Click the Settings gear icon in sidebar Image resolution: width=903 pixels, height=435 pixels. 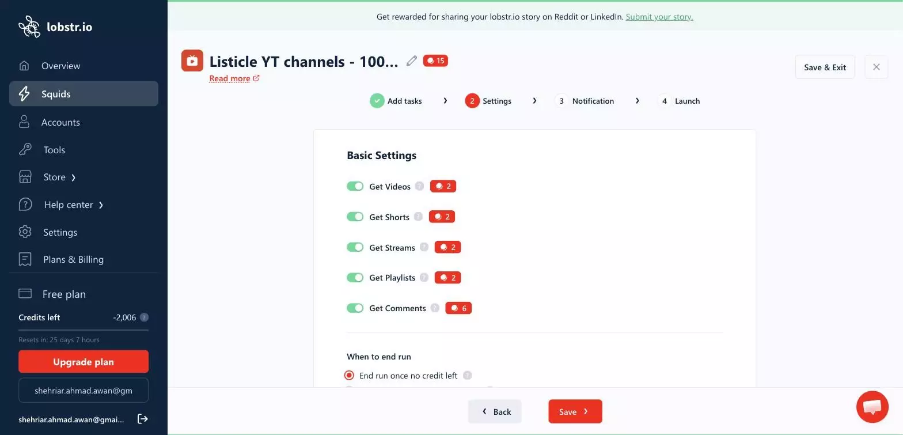click(25, 232)
